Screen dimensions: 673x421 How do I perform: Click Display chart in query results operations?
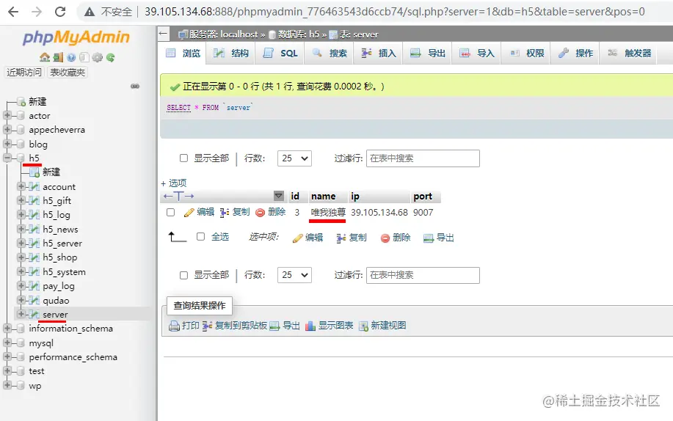point(330,326)
